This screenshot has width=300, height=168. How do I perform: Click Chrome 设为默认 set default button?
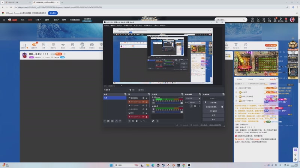pos(53,13)
